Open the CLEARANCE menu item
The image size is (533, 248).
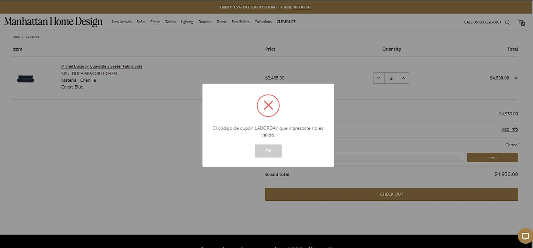click(x=286, y=22)
